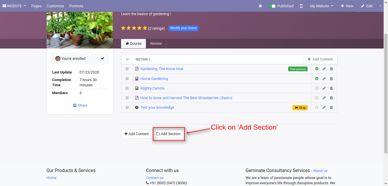The image size is (388, 186).
Task: Open the Promote menu
Action: point(76,6)
